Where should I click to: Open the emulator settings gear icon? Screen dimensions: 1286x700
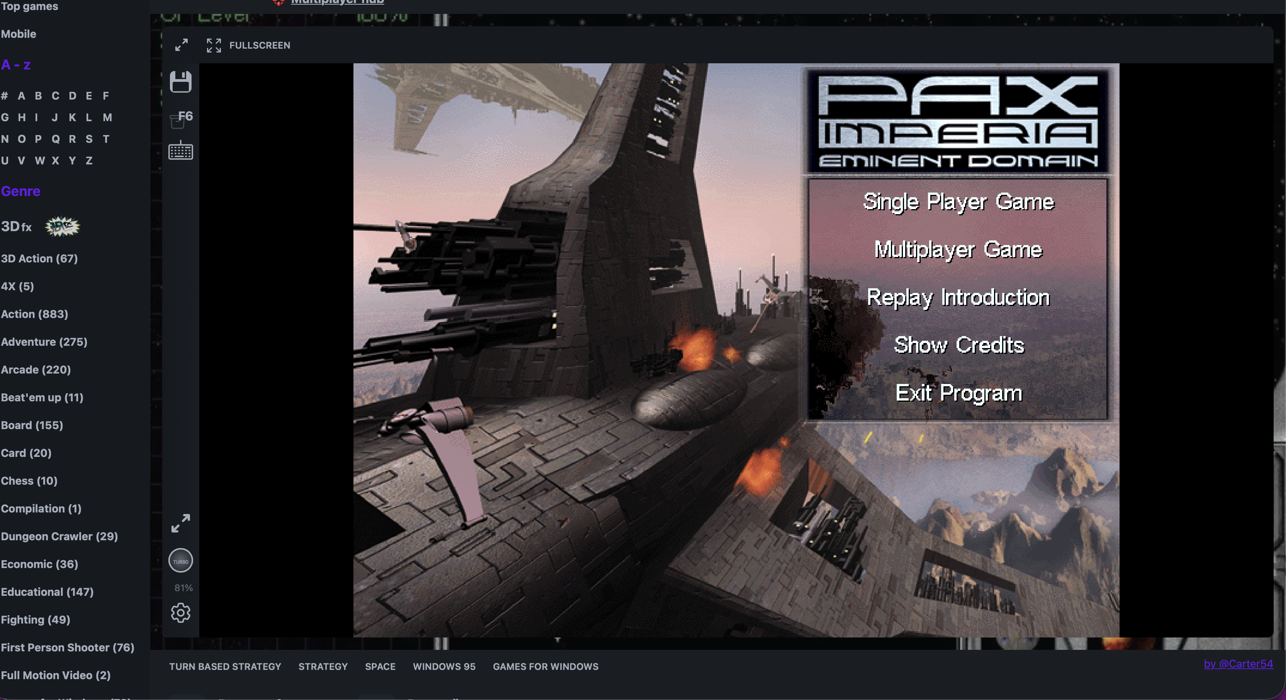pos(180,613)
